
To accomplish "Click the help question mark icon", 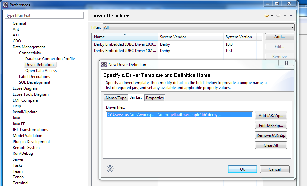I will 110,169.
